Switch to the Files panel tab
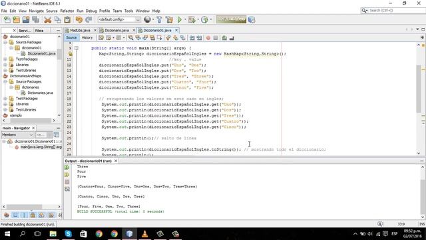 (39, 31)
